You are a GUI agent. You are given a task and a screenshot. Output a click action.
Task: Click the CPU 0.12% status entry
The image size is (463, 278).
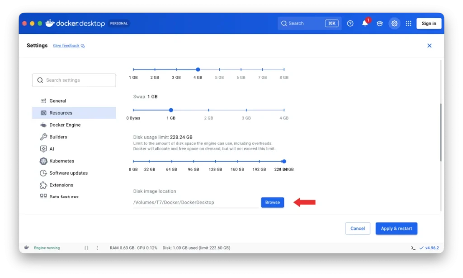coord(147,248)
